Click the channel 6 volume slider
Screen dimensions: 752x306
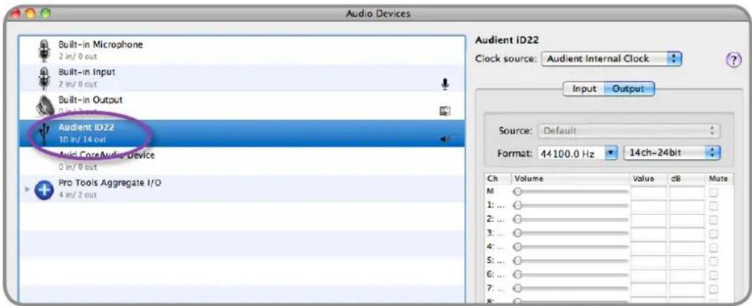pyautogui.click(x=570, y=274)
